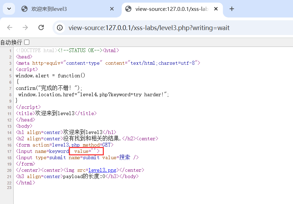Close the view-source tab

point(216,9)
